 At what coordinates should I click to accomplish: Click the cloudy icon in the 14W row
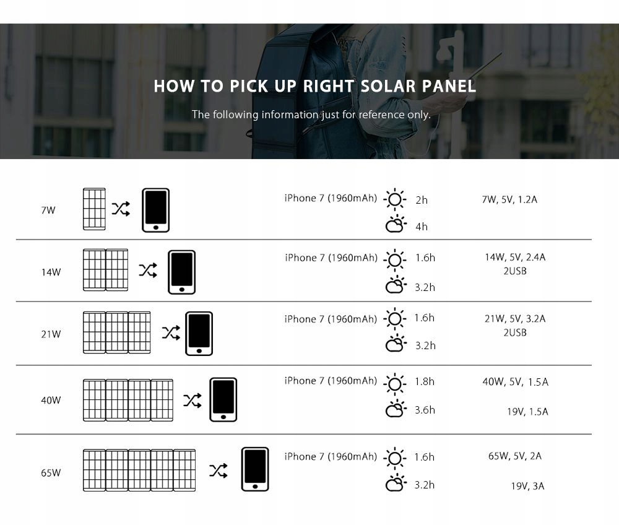396,285
